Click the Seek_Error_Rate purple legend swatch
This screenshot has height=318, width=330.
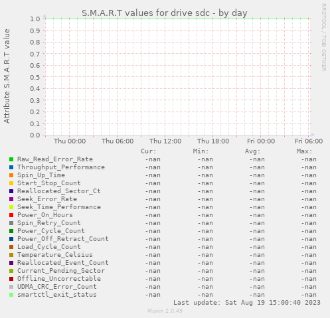11,199
